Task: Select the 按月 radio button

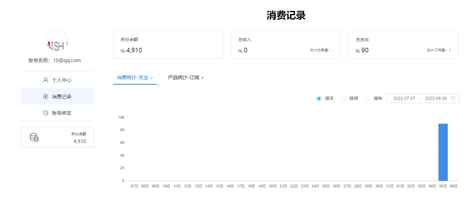Action: point(343,98)
